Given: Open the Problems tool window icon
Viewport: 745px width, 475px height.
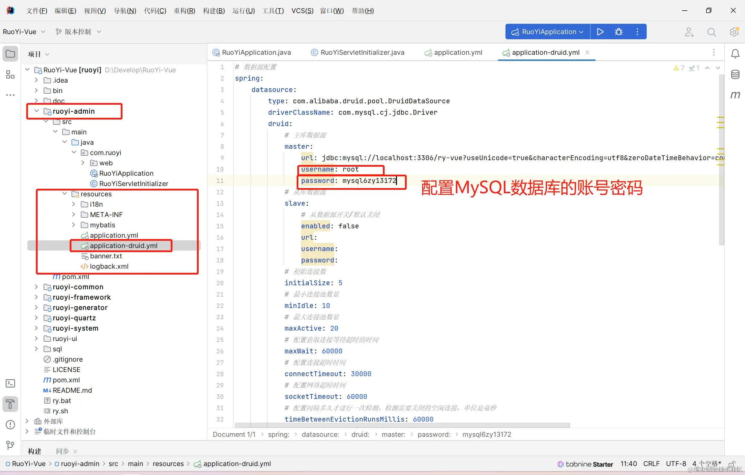Looking at the screenshot, I should point(10,424).
